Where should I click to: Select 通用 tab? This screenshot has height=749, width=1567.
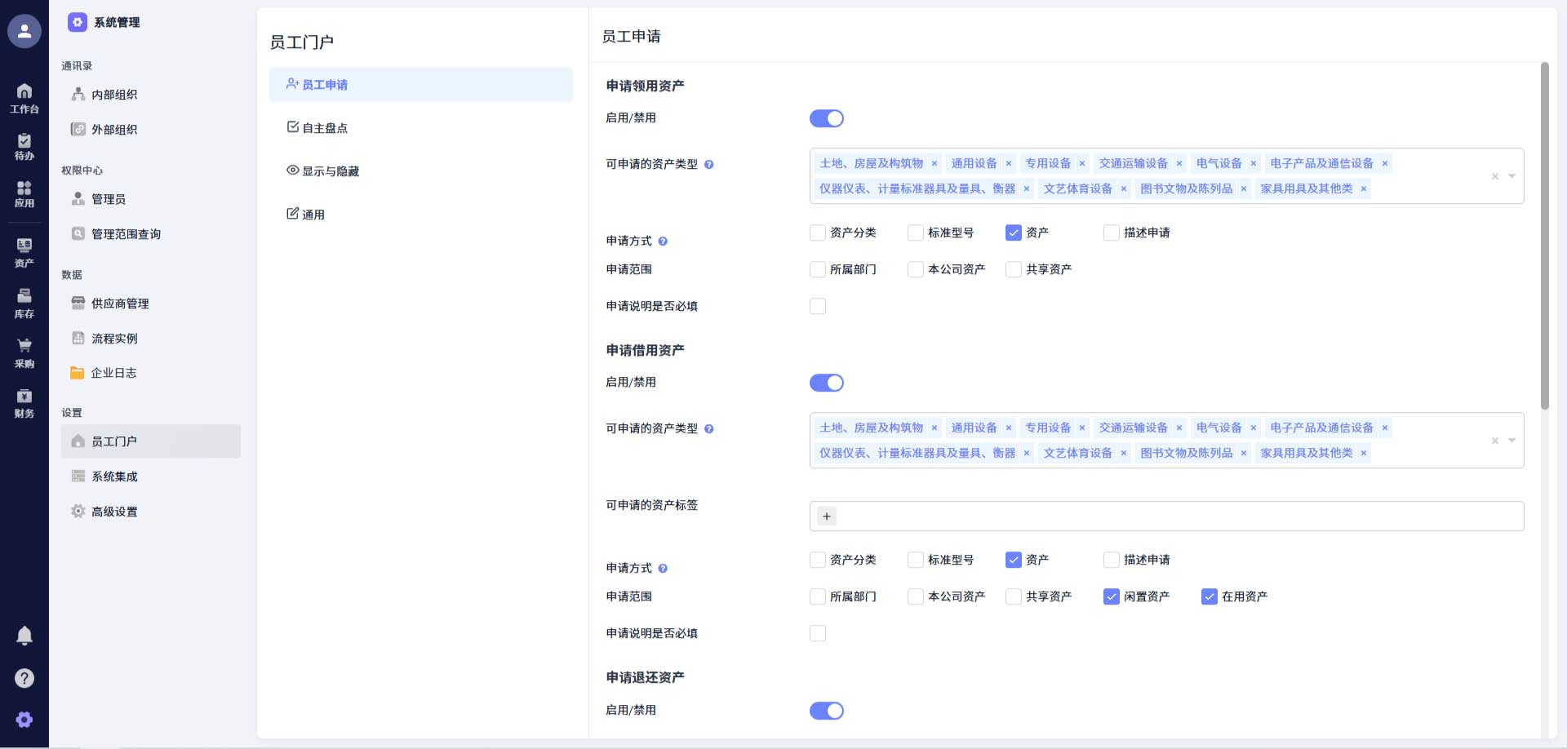421,215
